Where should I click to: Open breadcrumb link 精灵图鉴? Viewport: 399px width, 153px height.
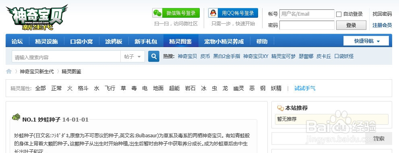pyautogui.click(x=72, y=72)
